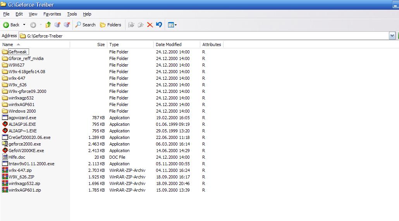The image size is (399, 221).
Task: Expand the Address bar dropdown arrow
Action: point(392,36)
